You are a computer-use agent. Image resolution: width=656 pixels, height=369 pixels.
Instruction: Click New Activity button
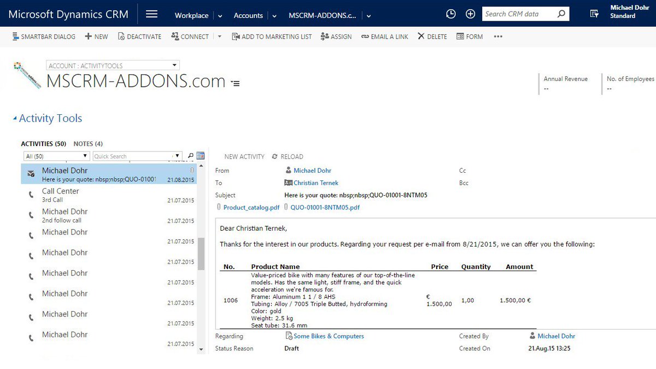click(244, 156)
